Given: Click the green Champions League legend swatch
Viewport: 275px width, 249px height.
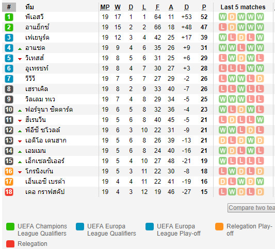Looking at the screenshot, I should (10, 226).
